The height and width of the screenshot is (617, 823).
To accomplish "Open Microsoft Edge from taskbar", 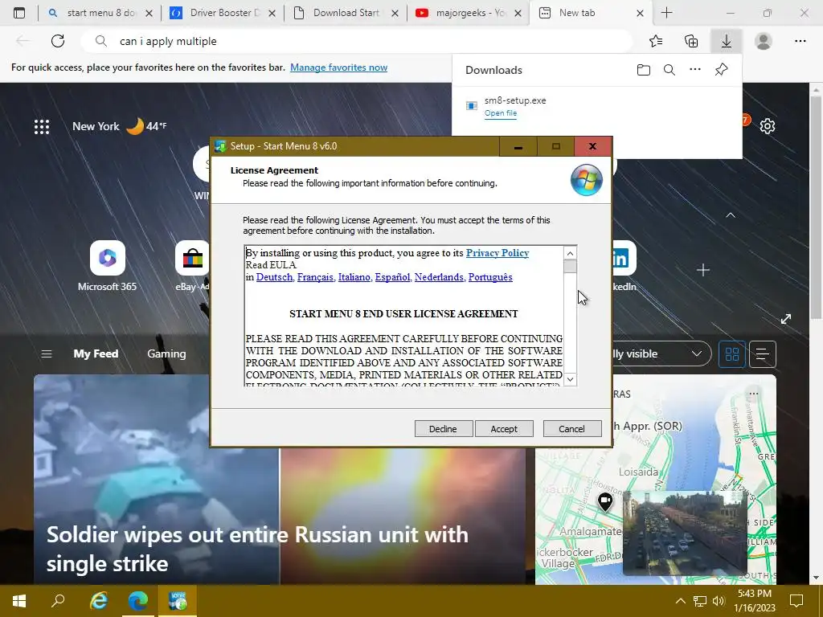I will coord(138,601).
